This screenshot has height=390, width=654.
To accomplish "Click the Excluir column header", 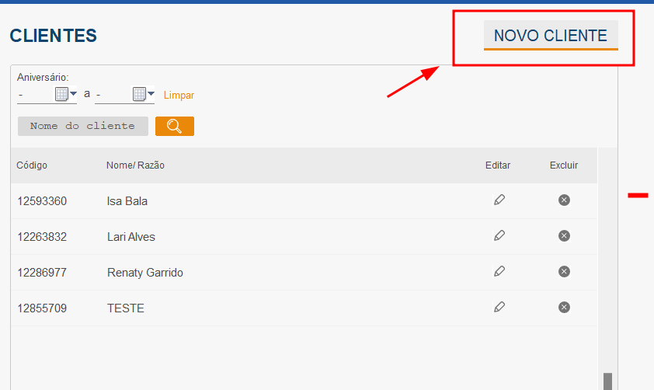I will coord(564,165).
